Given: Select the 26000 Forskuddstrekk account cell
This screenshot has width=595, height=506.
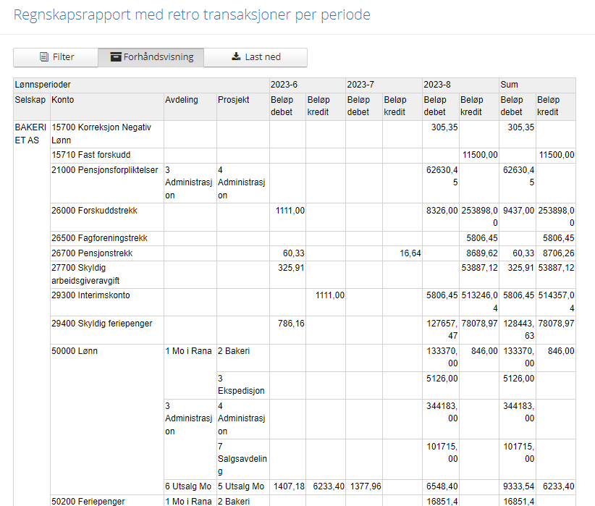Looking at the screenshot, I should (x=107, y=217).
